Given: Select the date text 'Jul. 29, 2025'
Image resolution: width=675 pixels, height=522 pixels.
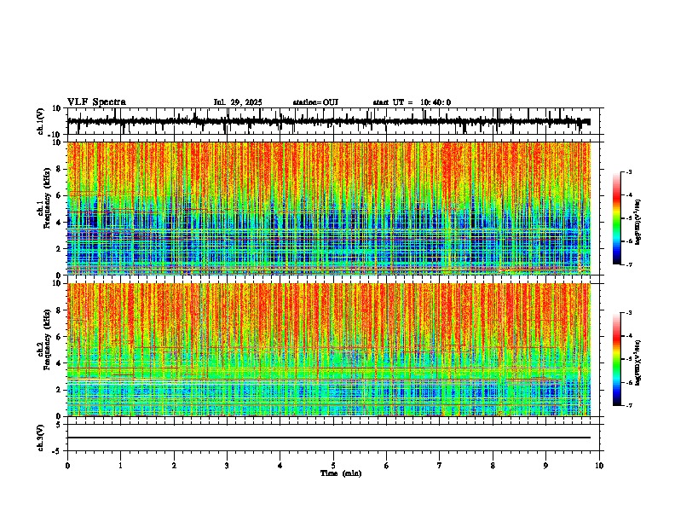Looking at the screenshot, I should pos(238,102).
